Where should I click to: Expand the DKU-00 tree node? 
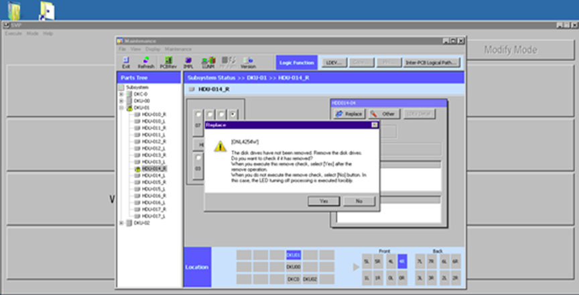coord(121,101)
